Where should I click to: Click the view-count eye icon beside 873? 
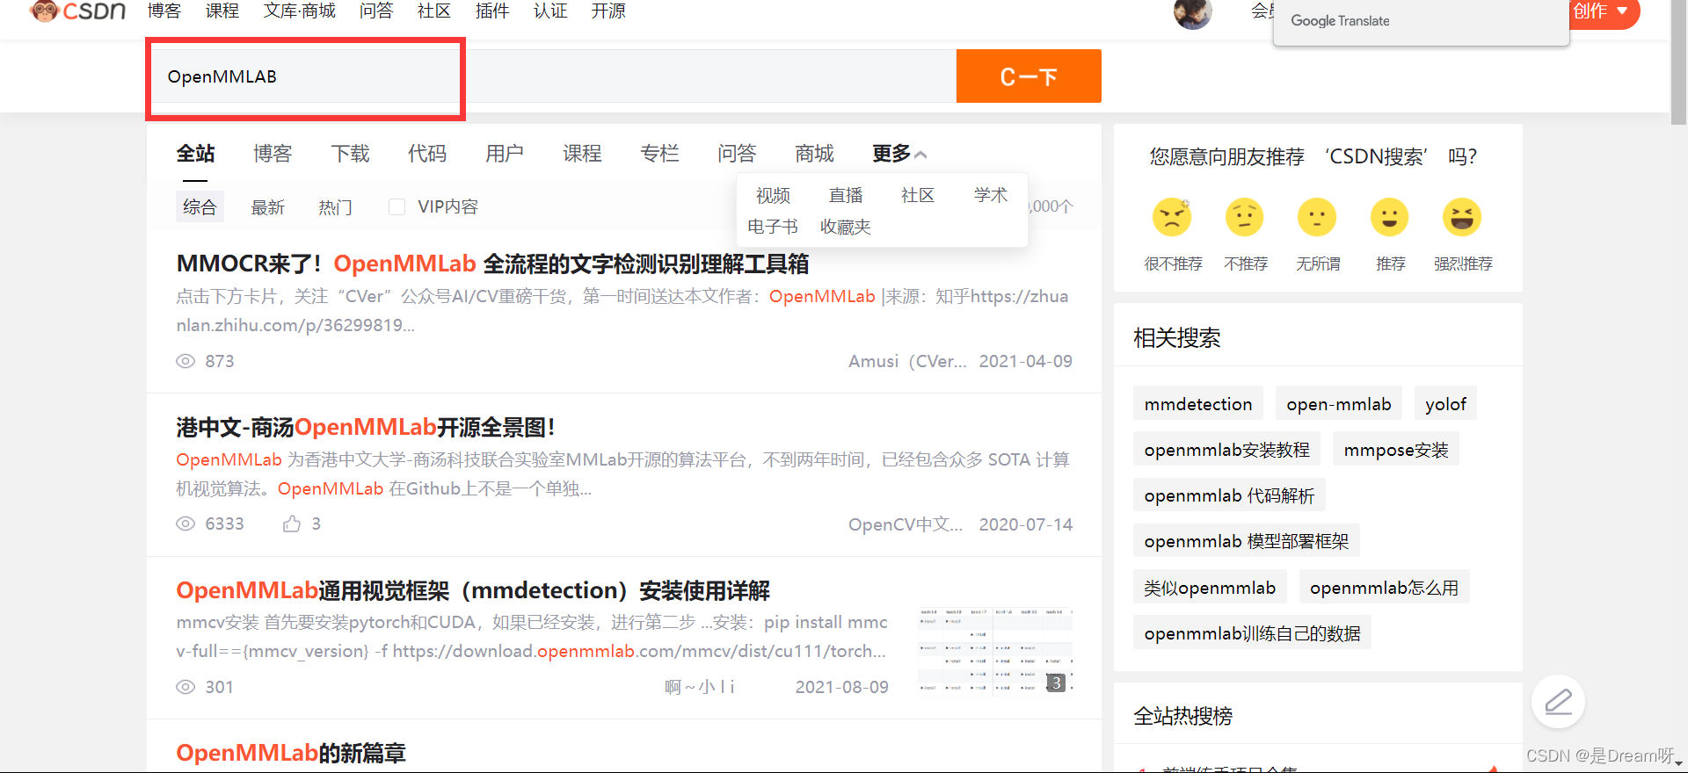coord(186,361)
